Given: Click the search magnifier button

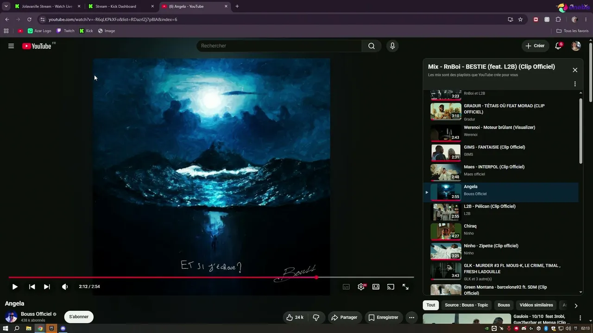Looking at the screenshot, I should 372,46.
